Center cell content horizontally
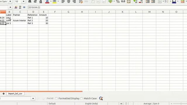 (x=69, y=1)
